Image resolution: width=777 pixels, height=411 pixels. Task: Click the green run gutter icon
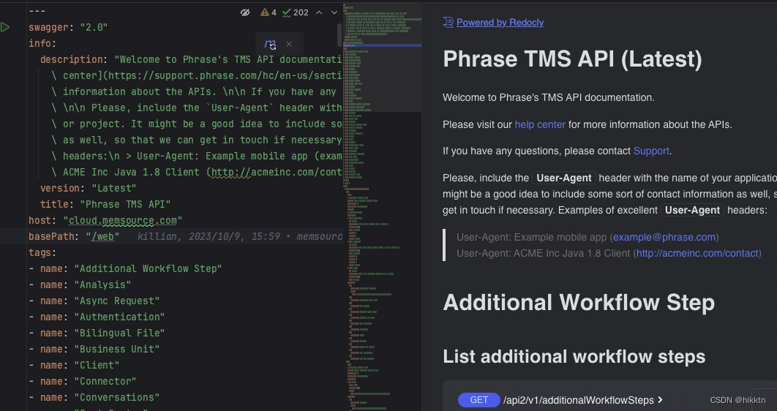coord(5,27)
